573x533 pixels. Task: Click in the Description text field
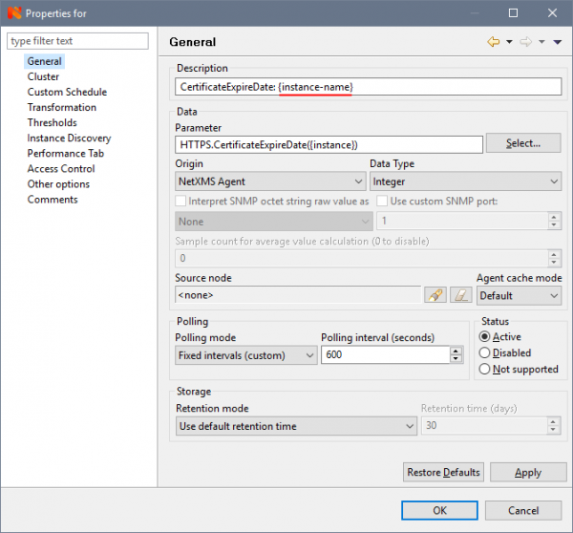369,86
